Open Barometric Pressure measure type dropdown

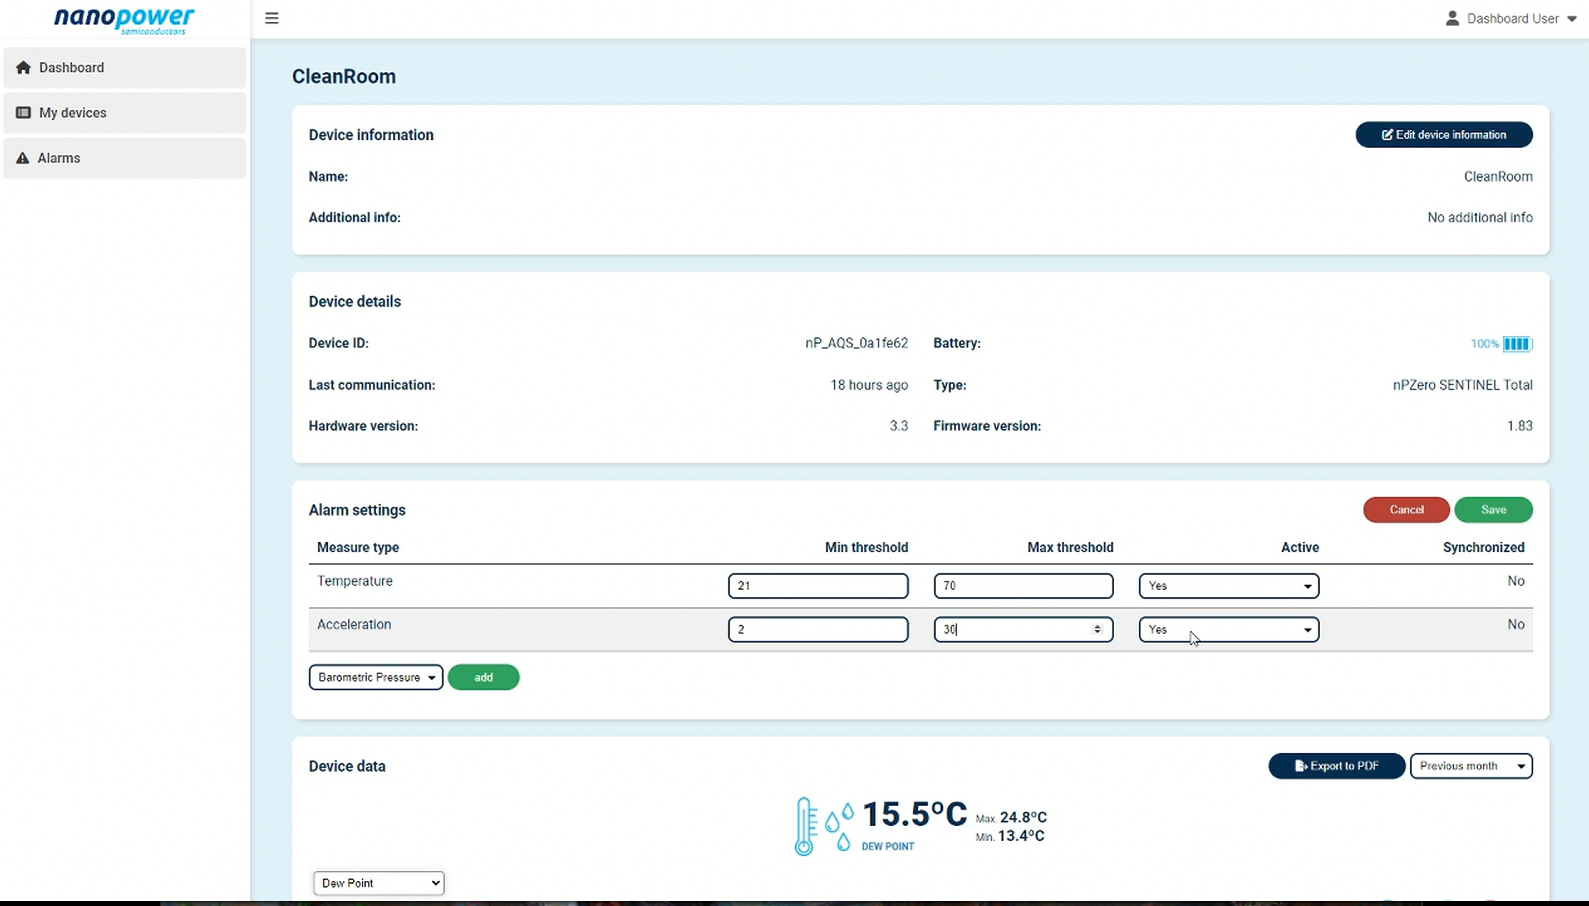coord(376,677)
